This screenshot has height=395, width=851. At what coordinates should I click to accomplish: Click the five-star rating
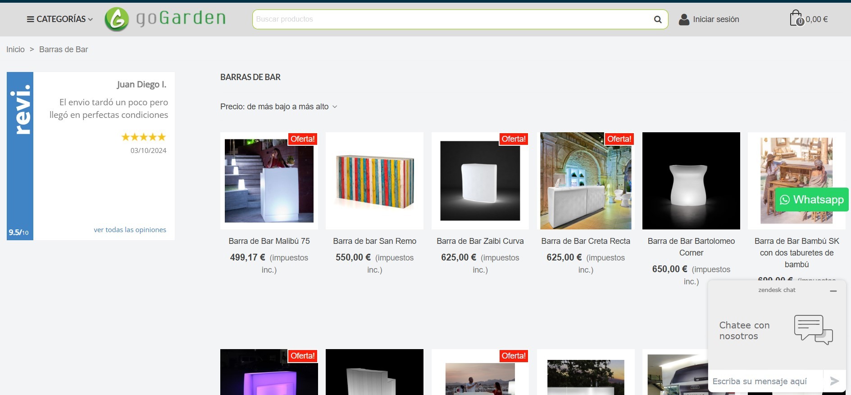[144, 137]
